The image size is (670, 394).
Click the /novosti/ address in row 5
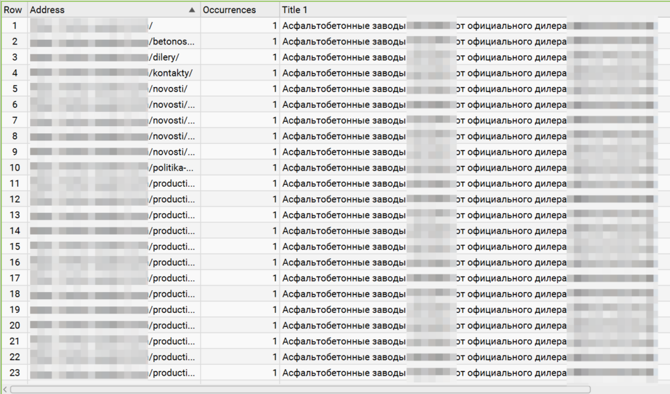168,89
